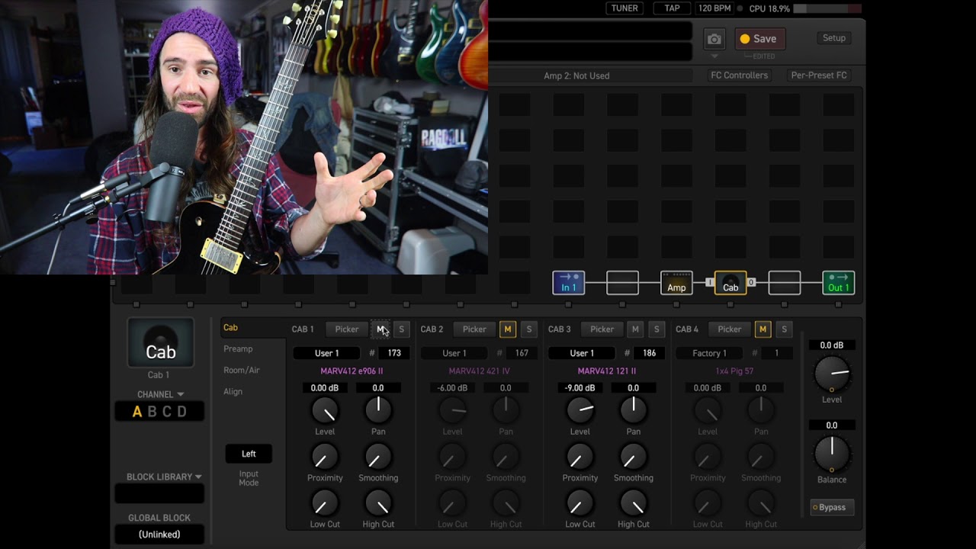
Task: Switch to channel D
Action: pyautogui.click(x=181, y=412)
